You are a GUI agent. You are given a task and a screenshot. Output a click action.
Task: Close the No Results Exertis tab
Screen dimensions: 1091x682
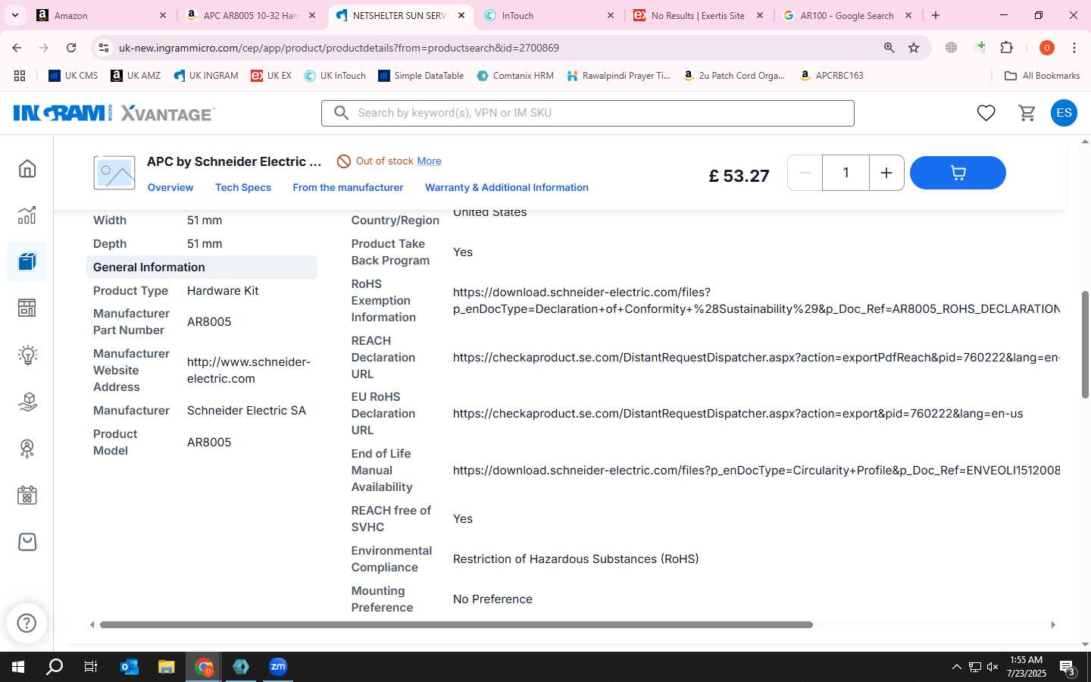[760, 15]
